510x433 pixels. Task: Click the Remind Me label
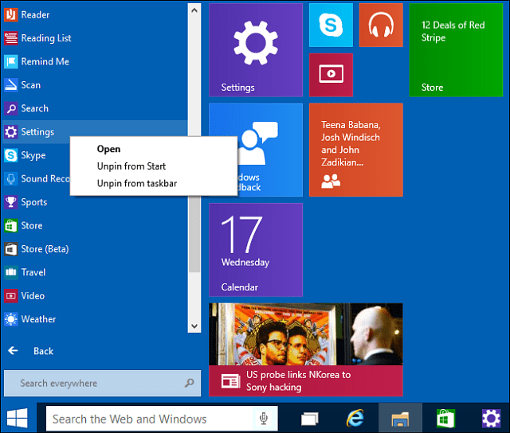click(45, 62)
